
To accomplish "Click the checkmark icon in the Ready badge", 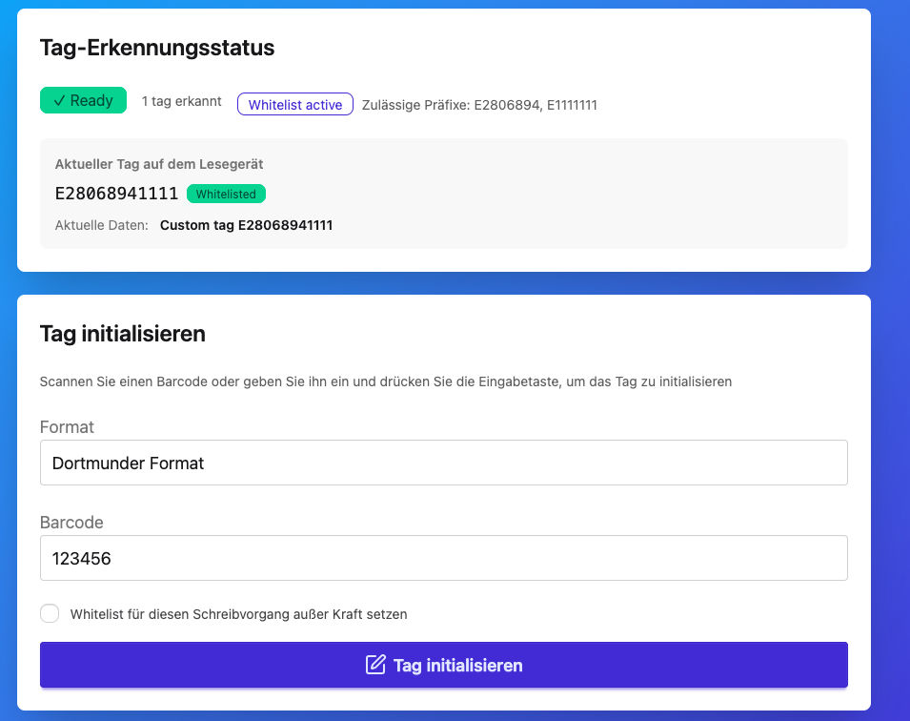I will pyautogui.click(x=59, y=101).
